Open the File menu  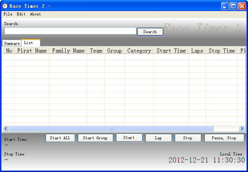pos(8,14)
